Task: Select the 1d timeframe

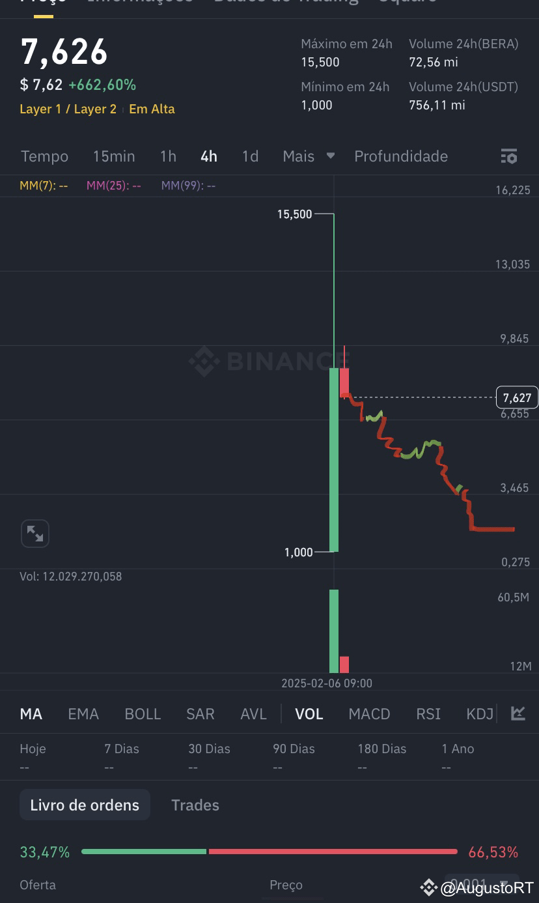Action: [250, 156]
